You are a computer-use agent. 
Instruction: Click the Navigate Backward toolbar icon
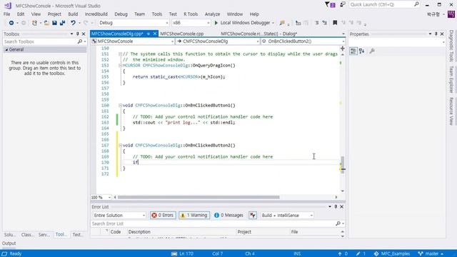(11, 23)
